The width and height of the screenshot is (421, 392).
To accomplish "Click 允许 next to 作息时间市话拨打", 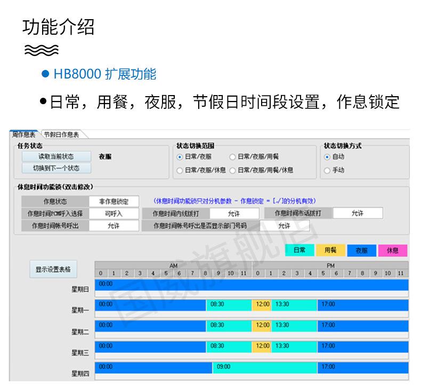I will (358, 213).
